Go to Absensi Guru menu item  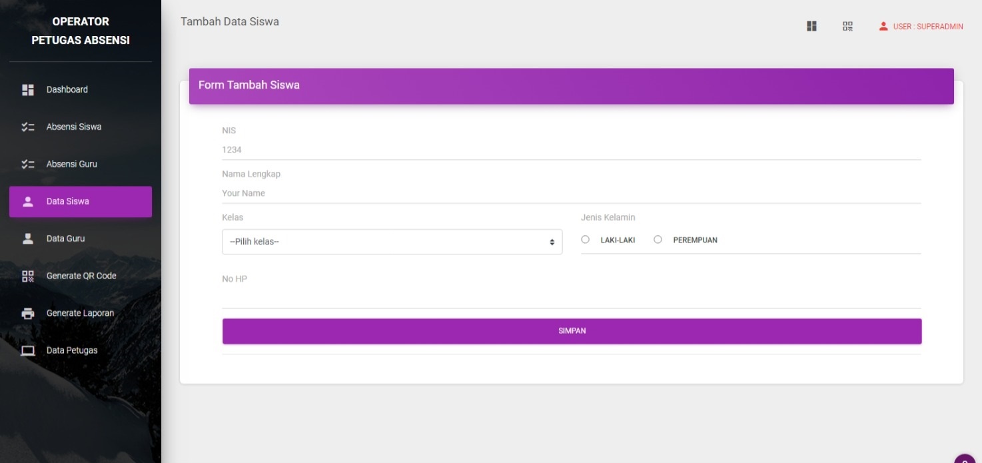pyautogui.click(x=72, y=165)
